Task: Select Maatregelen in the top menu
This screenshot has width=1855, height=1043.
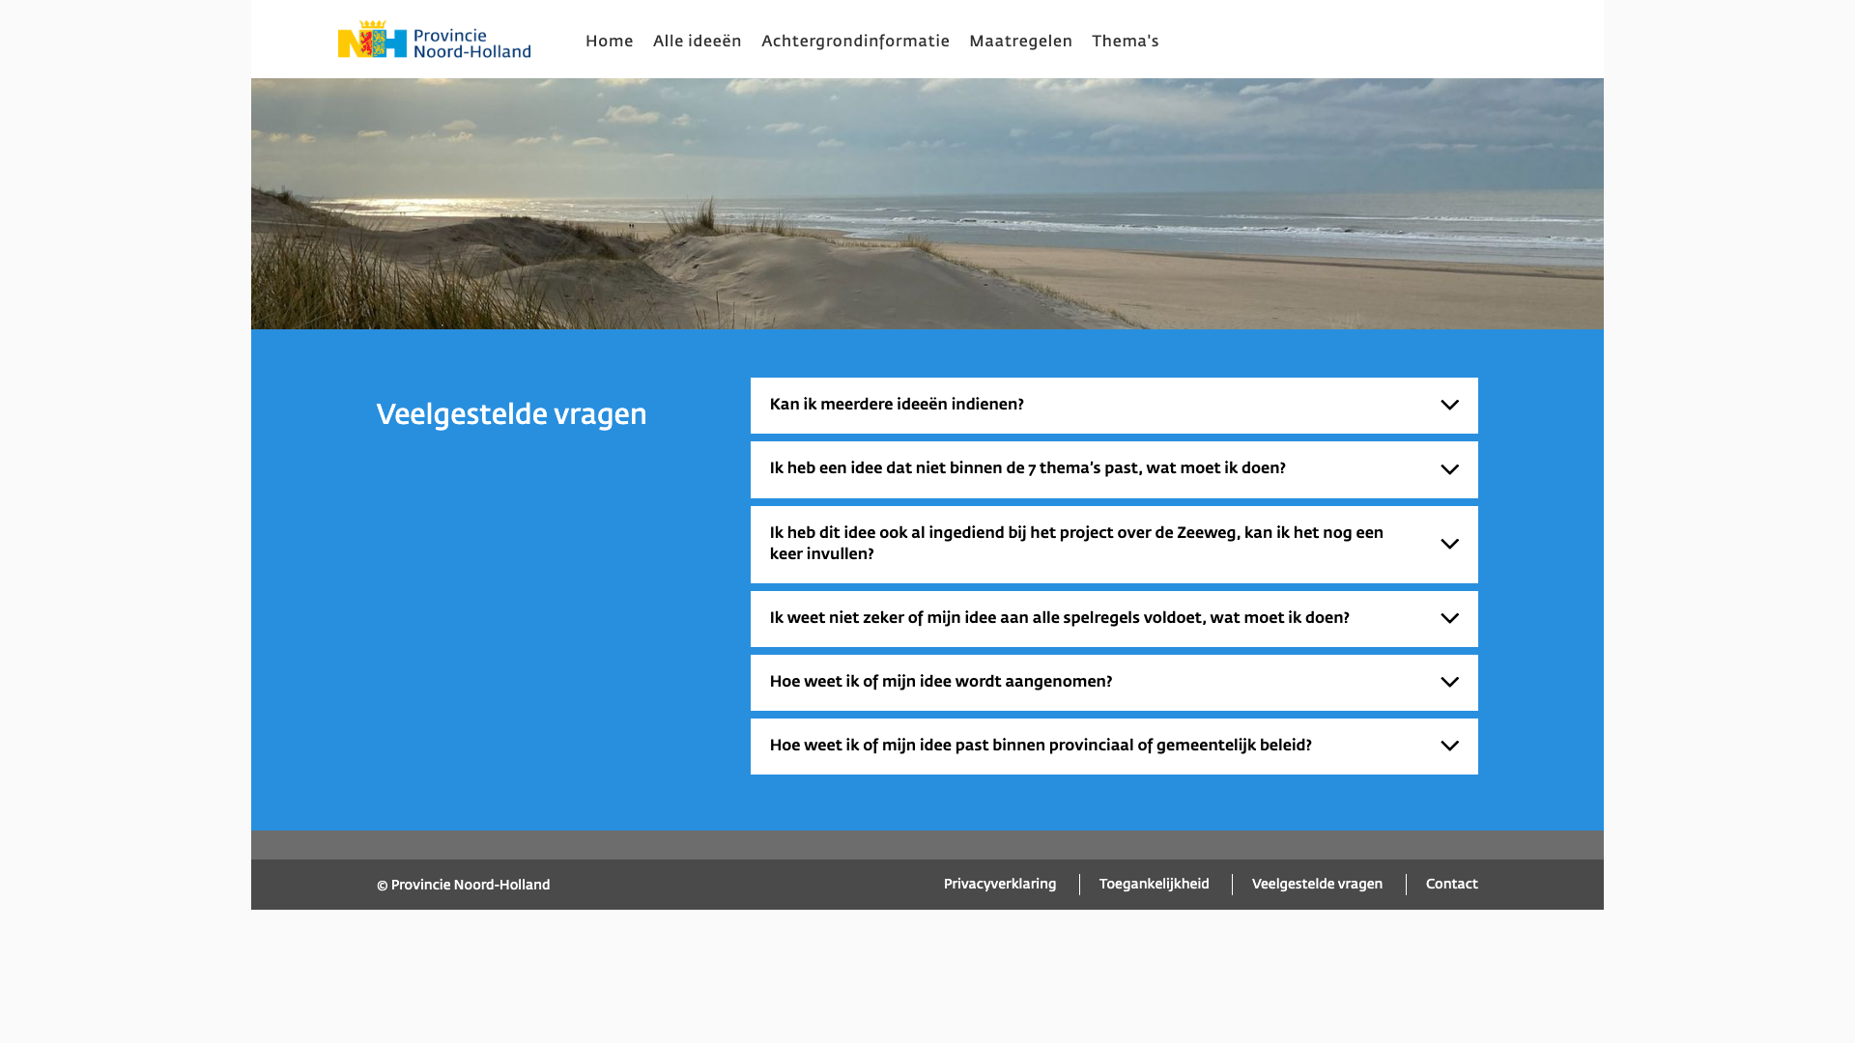Action: [1020, 42]
